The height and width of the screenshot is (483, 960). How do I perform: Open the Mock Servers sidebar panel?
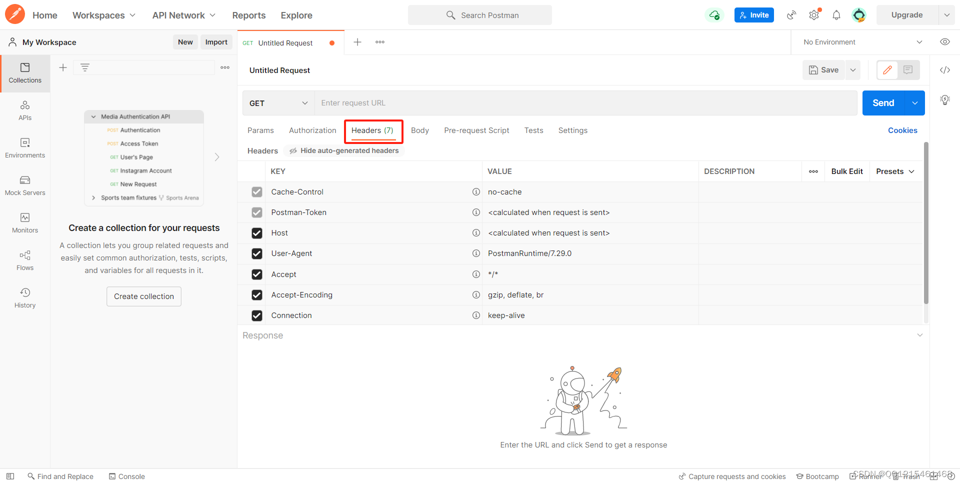point(25,185)
